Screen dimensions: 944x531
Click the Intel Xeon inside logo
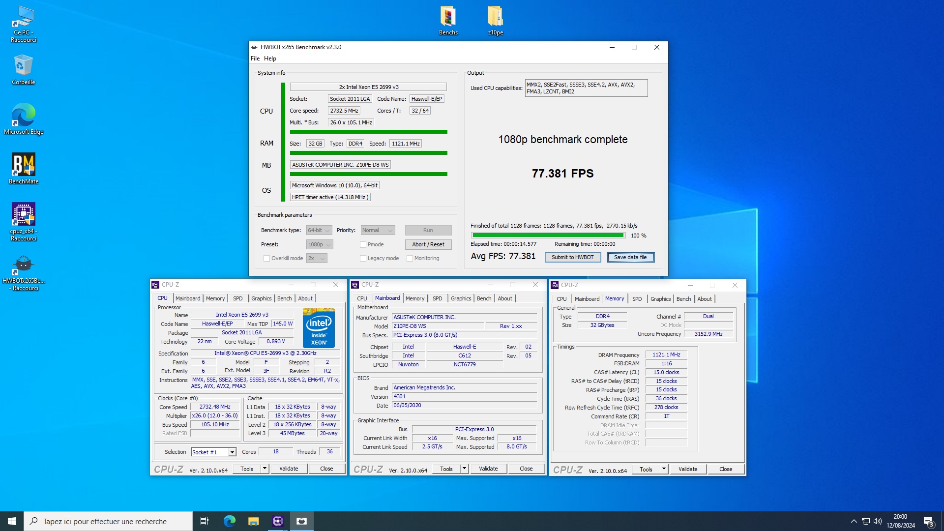[x=319, y=328]
